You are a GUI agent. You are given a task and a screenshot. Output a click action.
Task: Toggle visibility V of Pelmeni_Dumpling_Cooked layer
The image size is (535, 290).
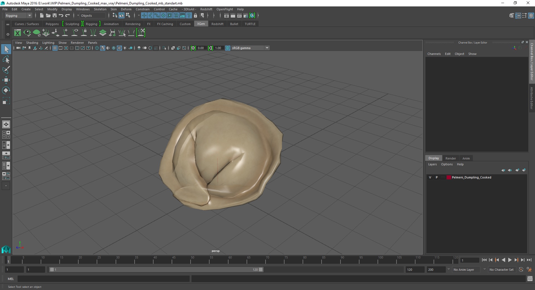[x=430, y=178]
